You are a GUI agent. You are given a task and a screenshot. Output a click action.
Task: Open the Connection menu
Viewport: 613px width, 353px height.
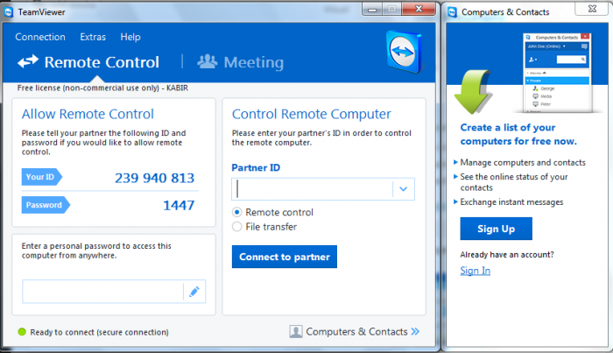click(x=40, y=37)
